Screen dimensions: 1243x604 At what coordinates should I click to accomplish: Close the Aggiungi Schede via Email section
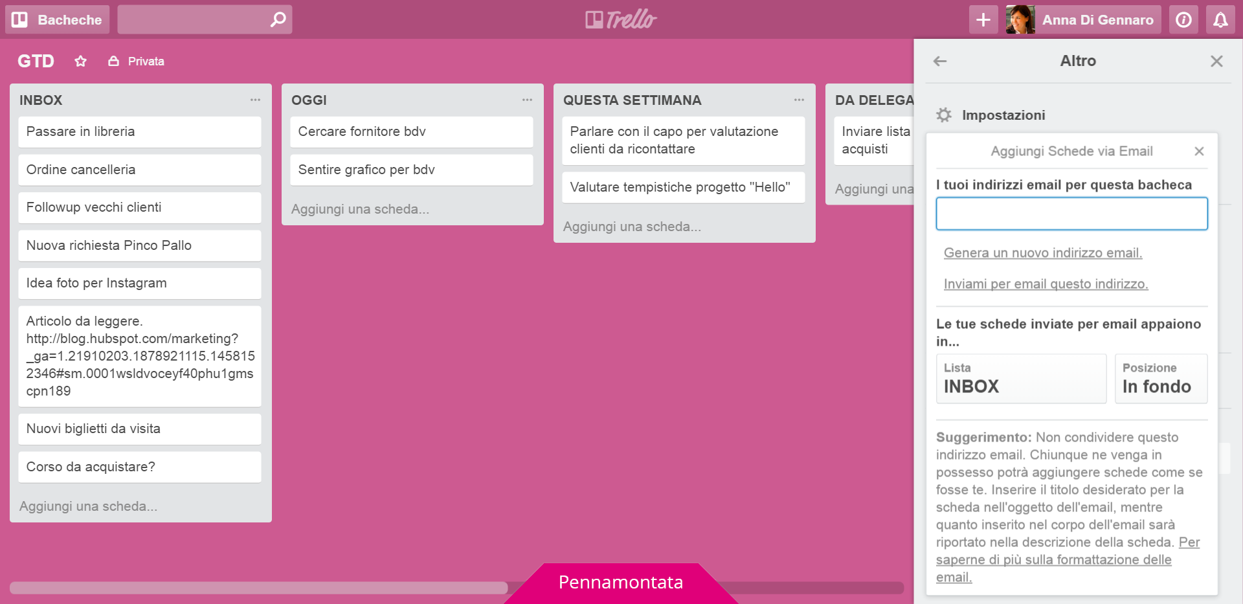1198,151
